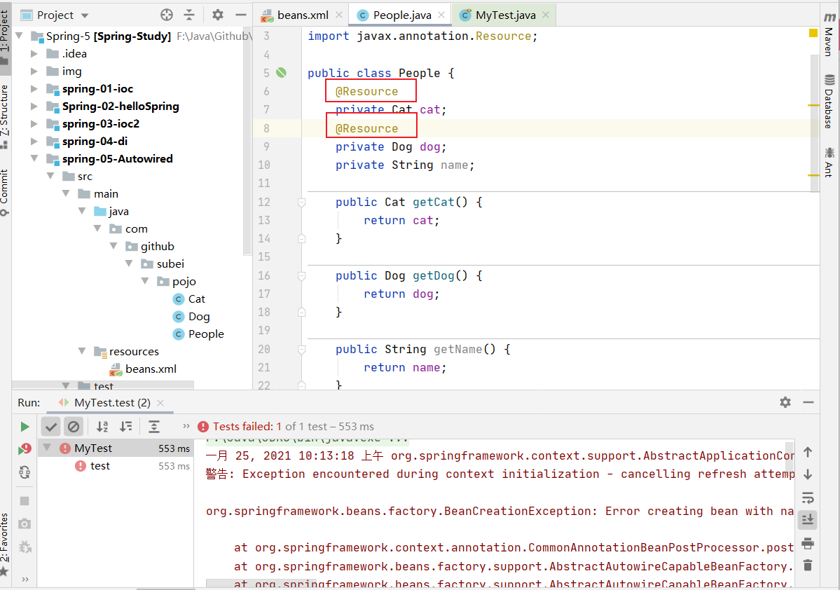Select the Cat class in project tree

tap(196, 299)
